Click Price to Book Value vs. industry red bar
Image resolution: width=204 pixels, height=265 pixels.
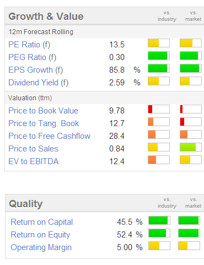tap(159, 109)
